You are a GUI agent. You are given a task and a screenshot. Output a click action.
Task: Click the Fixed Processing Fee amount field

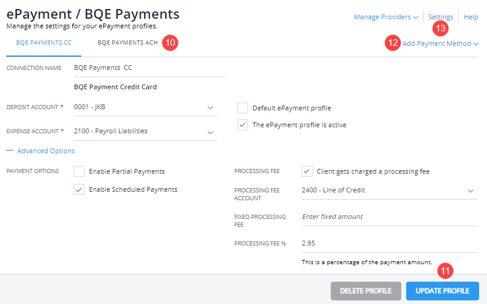point(389,217)
